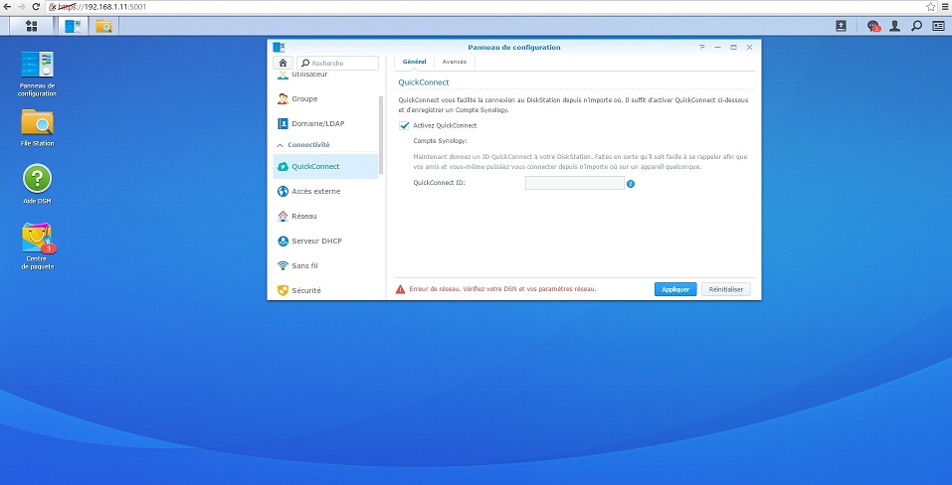This screenshot has height=485, width=952.
Task: Open Sécurité settings
Action: [x=325, y=290]
